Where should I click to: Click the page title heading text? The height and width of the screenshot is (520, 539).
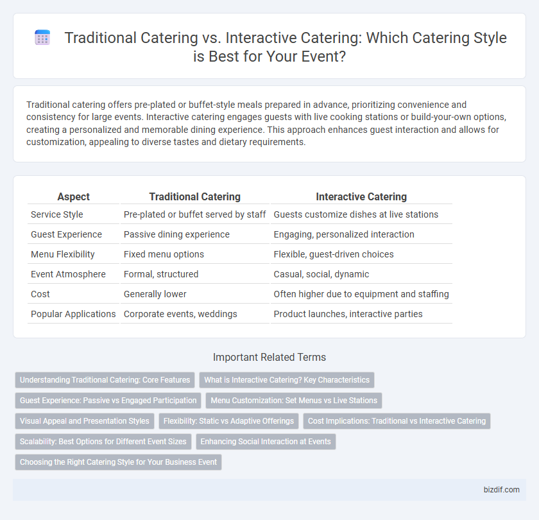click(286, 47)
